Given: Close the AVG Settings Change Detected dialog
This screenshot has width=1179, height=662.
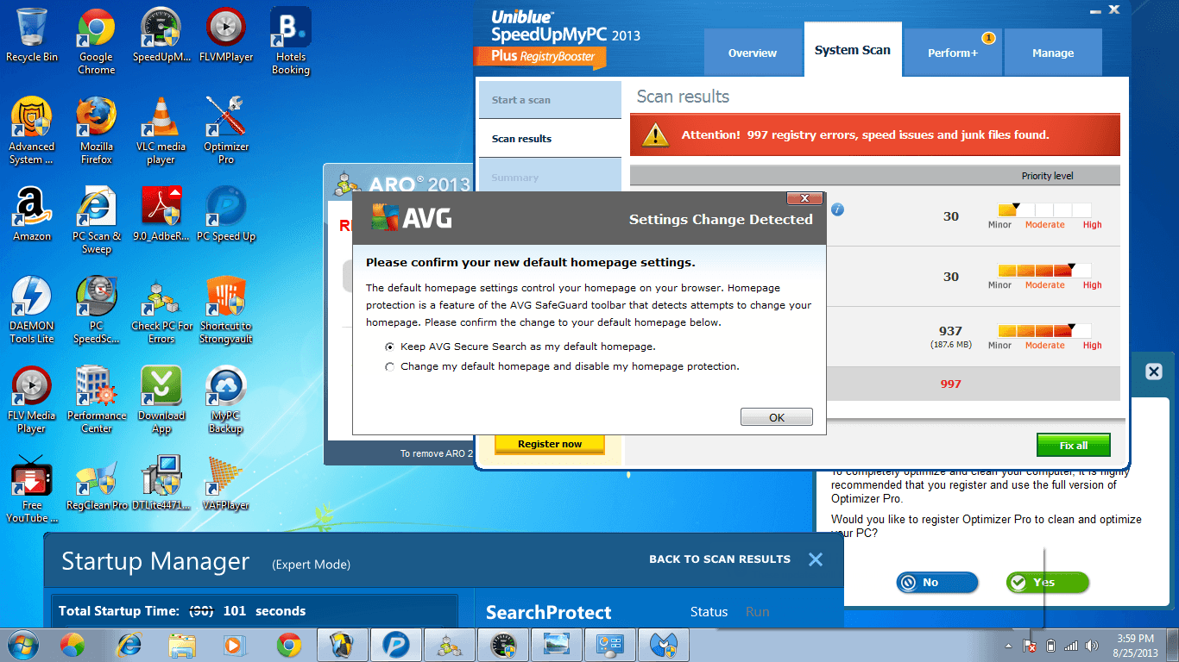Looking at the screenshot, I should 804,198.
